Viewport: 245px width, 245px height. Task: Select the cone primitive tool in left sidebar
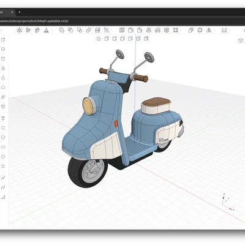pyautogui.click(x=3, y=78)
